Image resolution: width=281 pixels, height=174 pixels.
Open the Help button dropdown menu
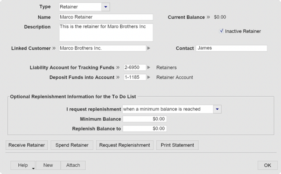point(33,168)
